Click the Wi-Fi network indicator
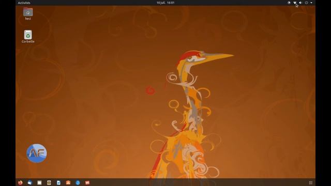Image resolution: width=331 pixels, height=186 pixels. click(x=295, y=3)
